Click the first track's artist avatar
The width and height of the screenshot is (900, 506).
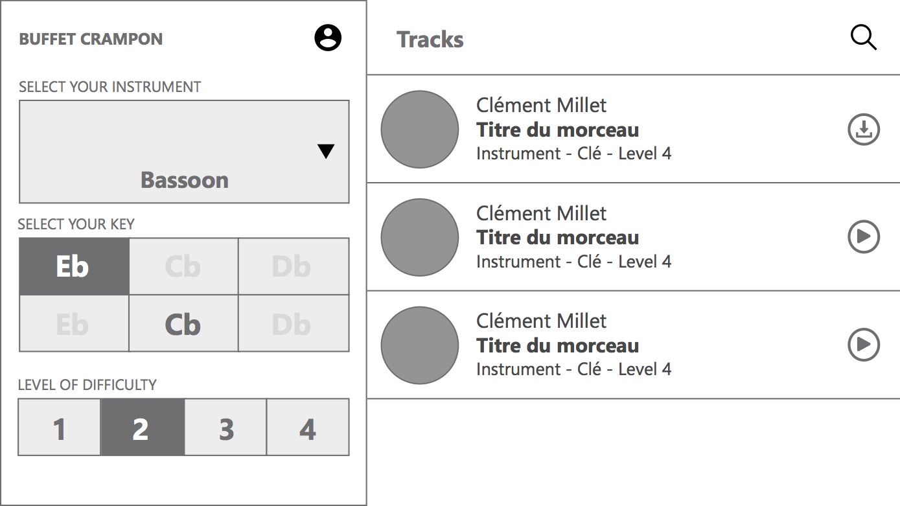(x=419, y=130)
